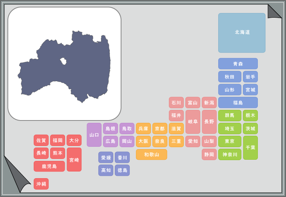The image size is (286, 197).
Task: Select the 愛媛 prefecture tile
Action: click(x=106, y=157)
